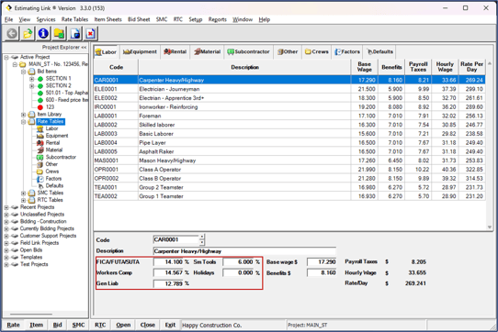Collapse the Active Project node
Viewport: 498px width, 332px height.
pyautogui.click(x=6, y=58)
